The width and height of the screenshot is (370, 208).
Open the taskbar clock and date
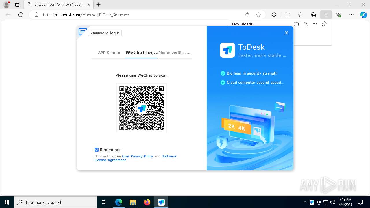pos(345,202)
